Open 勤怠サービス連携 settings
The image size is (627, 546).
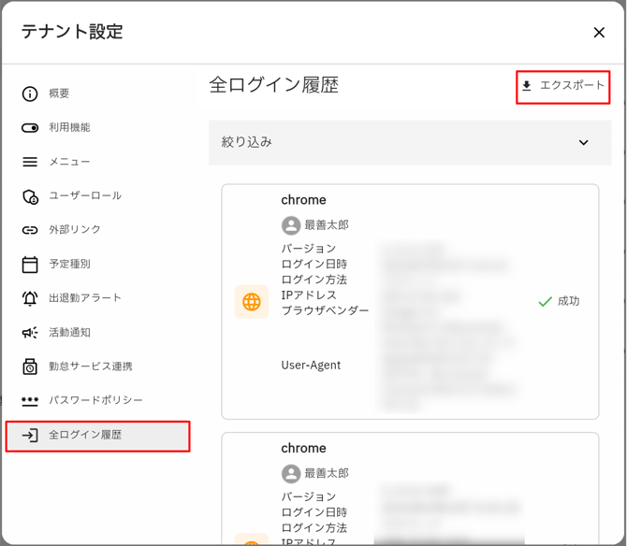click(x=97, y=366)
